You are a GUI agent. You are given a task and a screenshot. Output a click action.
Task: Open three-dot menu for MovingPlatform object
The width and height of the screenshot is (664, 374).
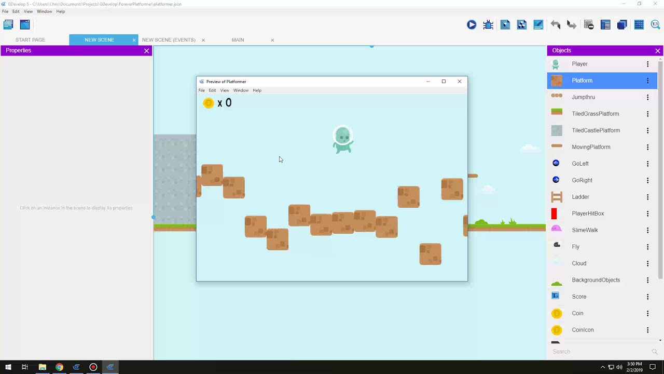coord(647,147)
